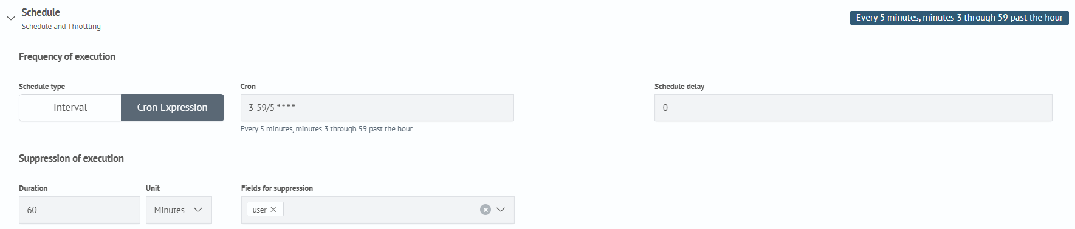Open the Fields for suppression dropdown arrow
This screenshot has height=229, width=1075.
[x=501, y=210]
